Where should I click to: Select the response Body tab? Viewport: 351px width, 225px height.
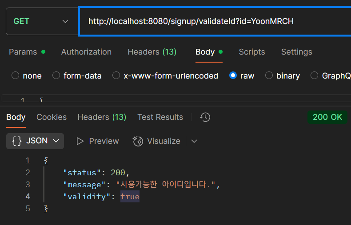16,117
